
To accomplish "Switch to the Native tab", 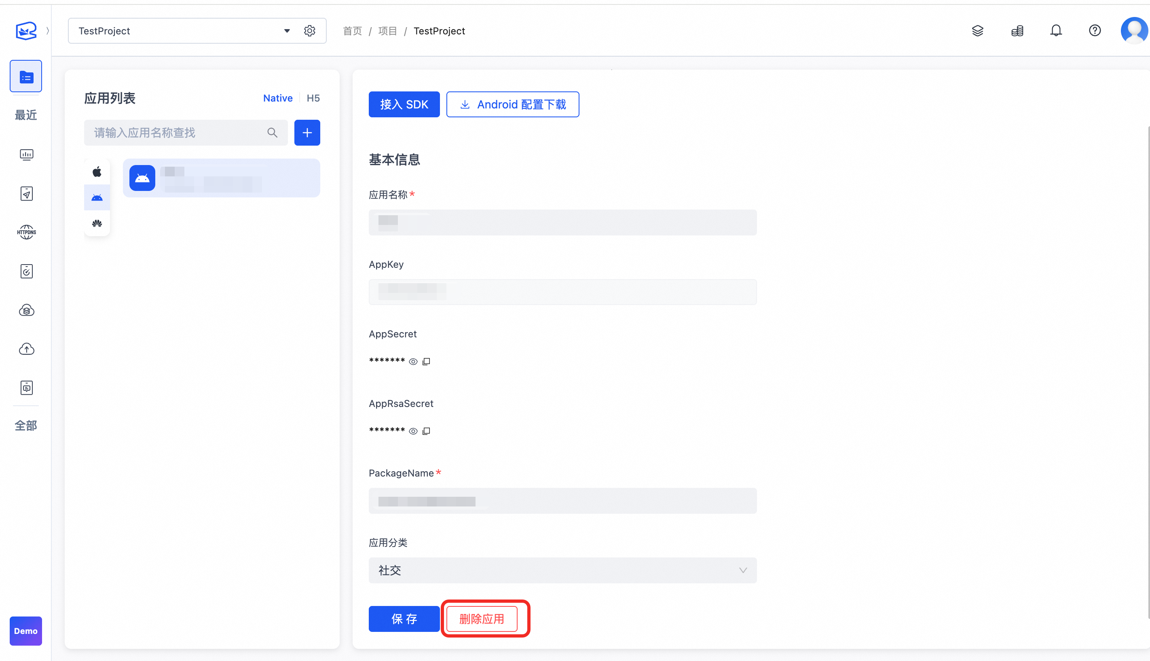I will pos(278,98).
